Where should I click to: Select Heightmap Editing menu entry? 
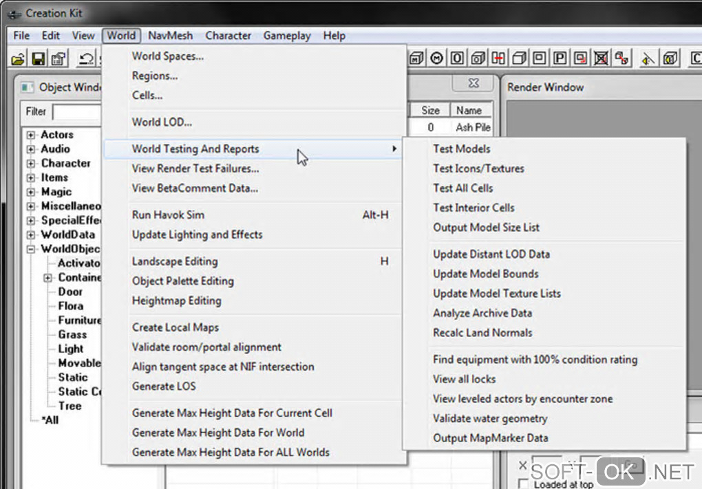pyautogui.click(x=254, y=301)
